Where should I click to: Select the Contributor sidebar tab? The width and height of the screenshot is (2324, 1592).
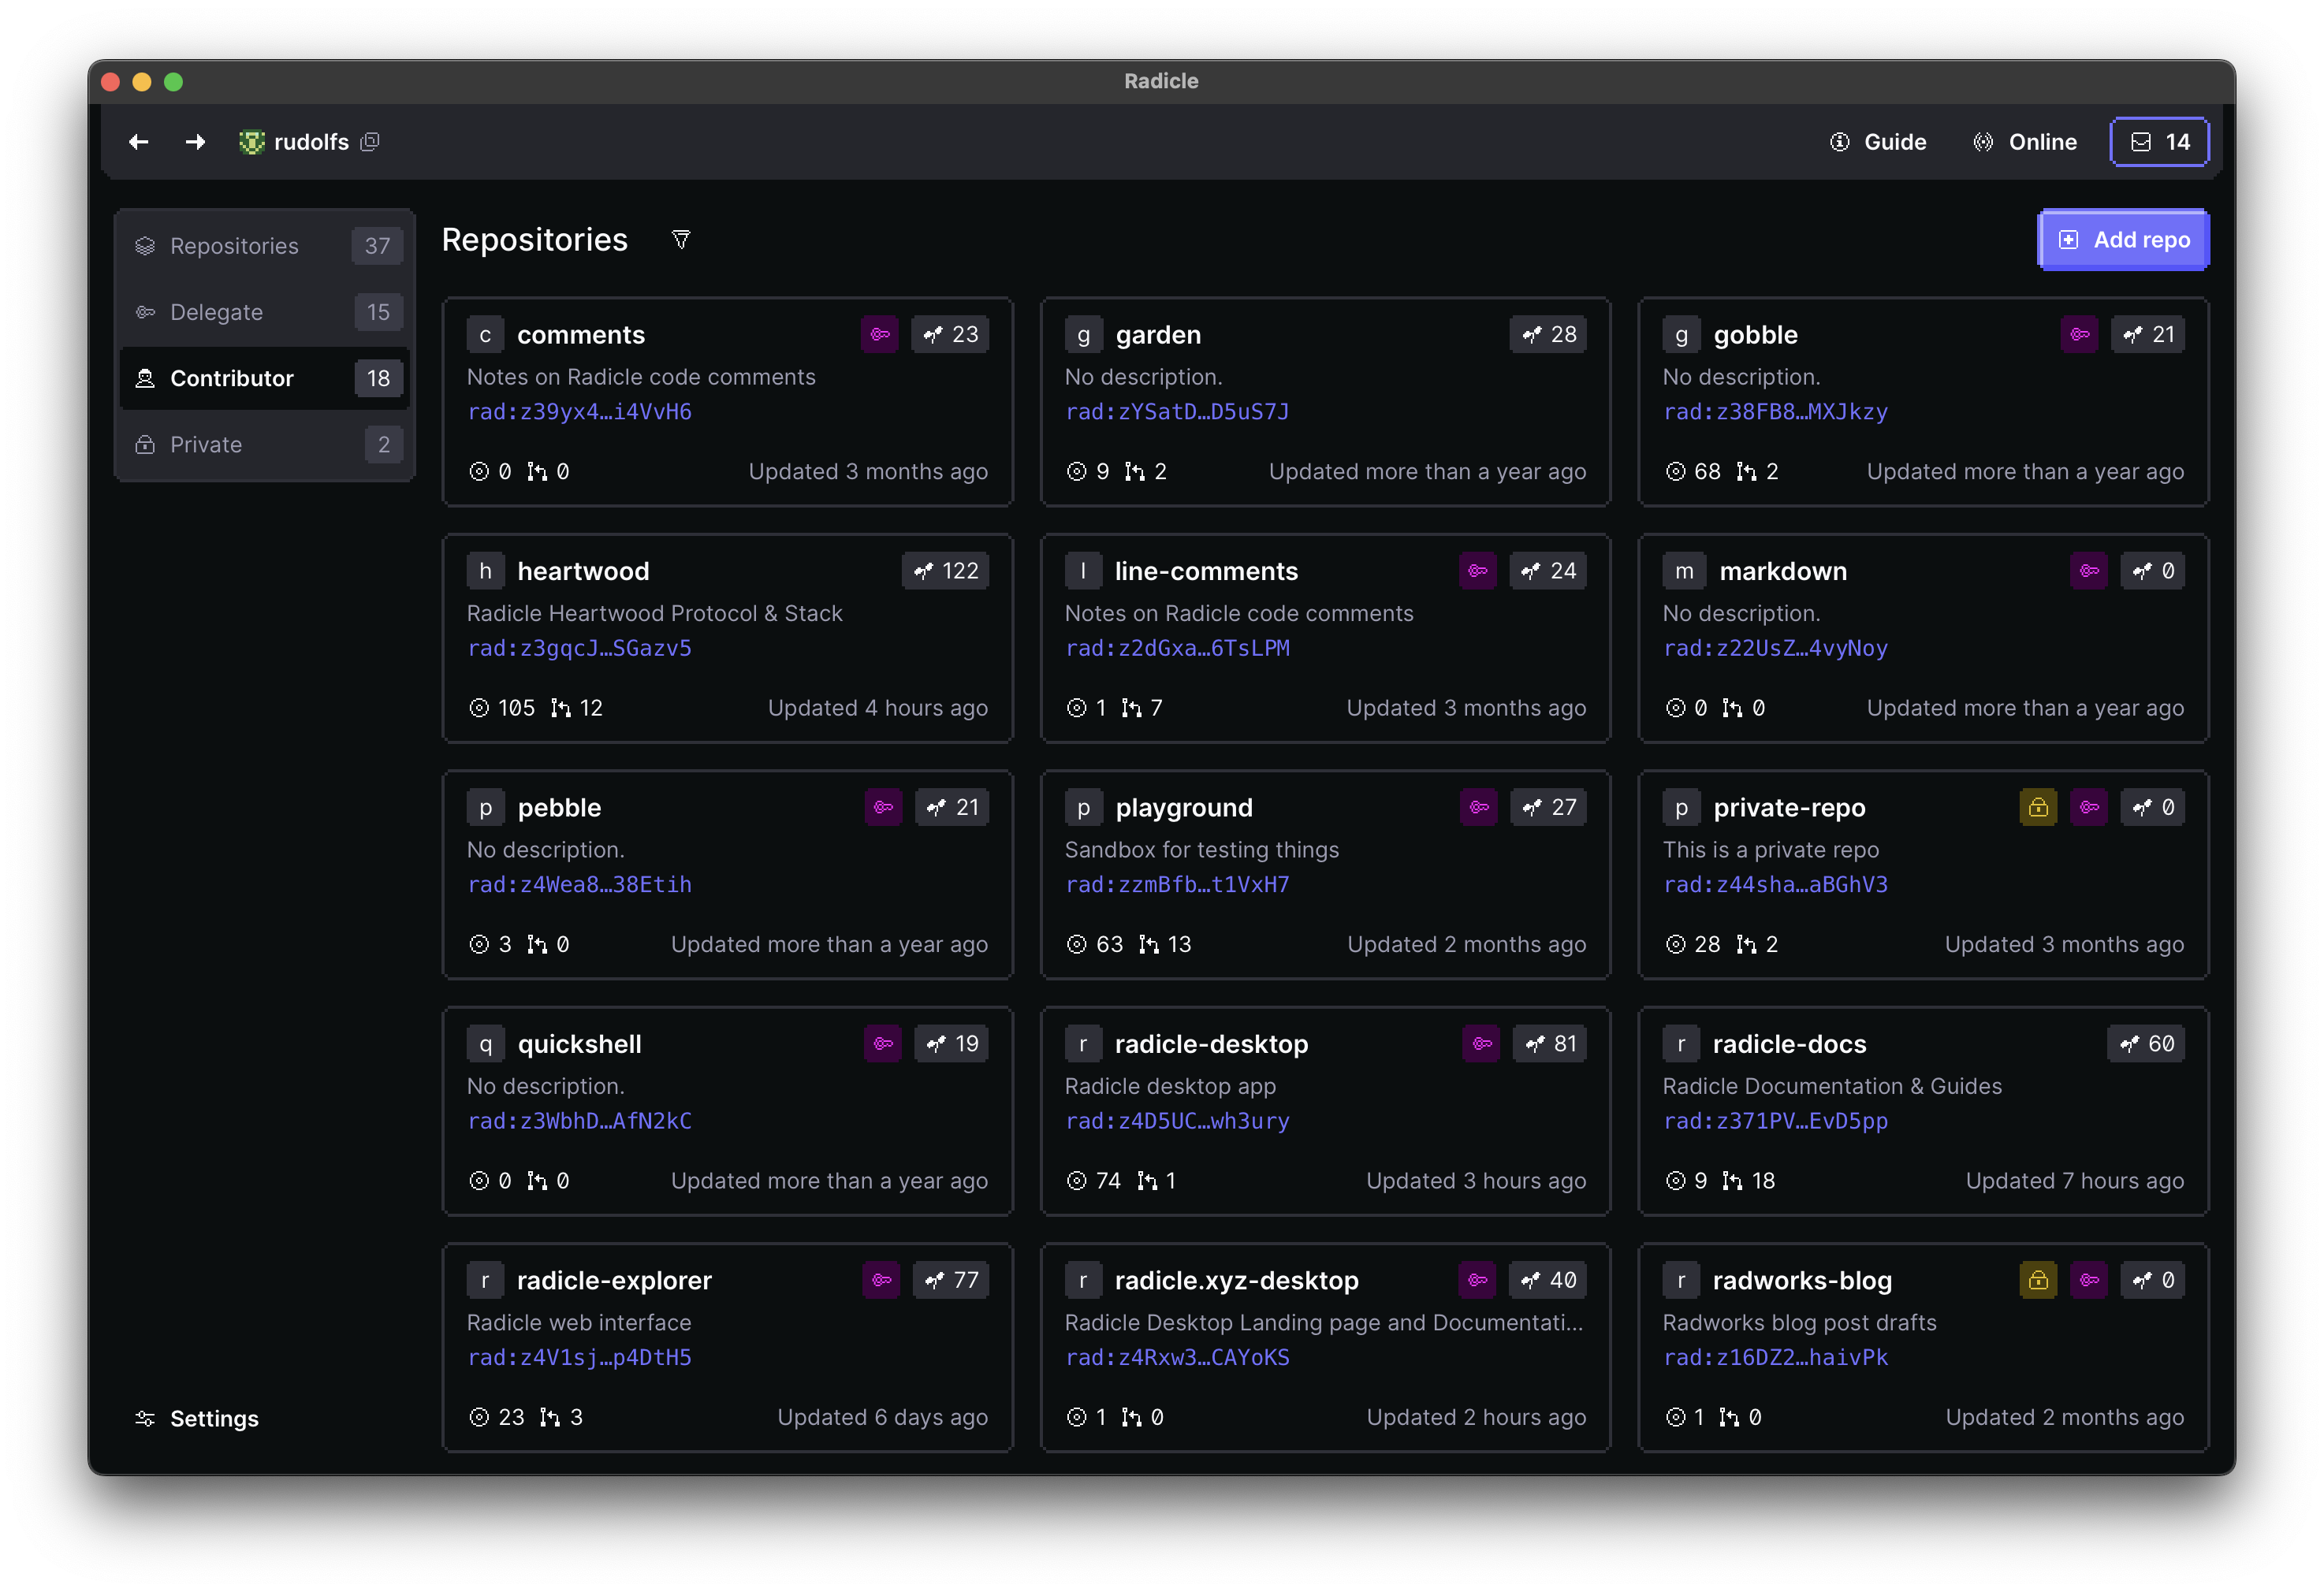266,378
